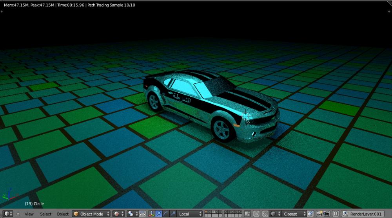
Task: Render OpenGL image with camera icon
Action: click(319, 214)
